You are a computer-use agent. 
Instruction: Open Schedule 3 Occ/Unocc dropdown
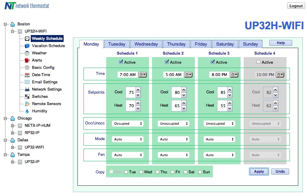219,124
